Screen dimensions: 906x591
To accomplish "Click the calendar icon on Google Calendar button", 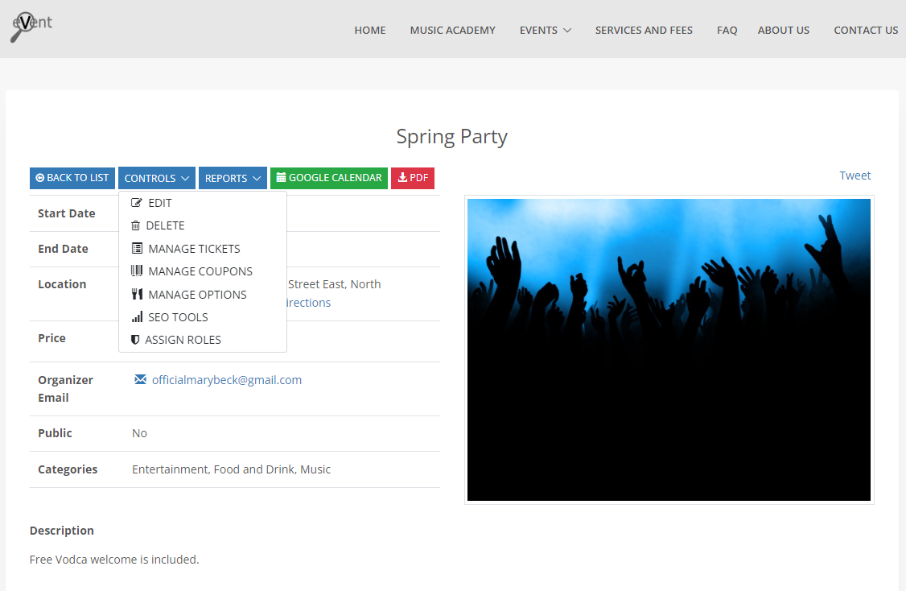I will click(281, 177).
